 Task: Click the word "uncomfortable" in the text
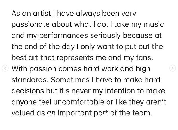click(x=79, y=102)
